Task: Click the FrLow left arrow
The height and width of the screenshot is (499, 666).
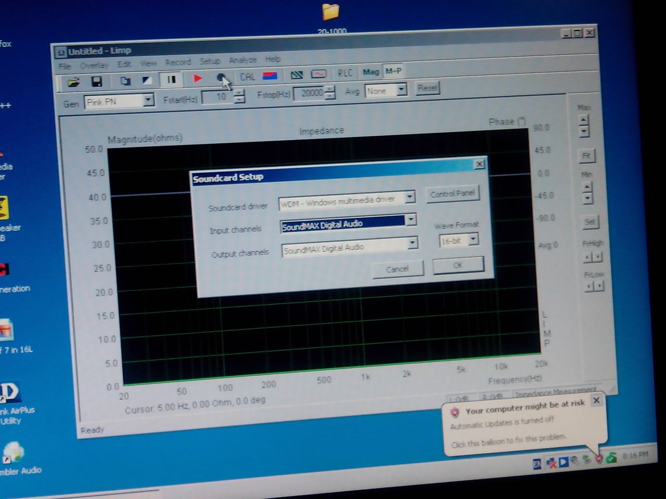Action: click(x=590, y=287)
